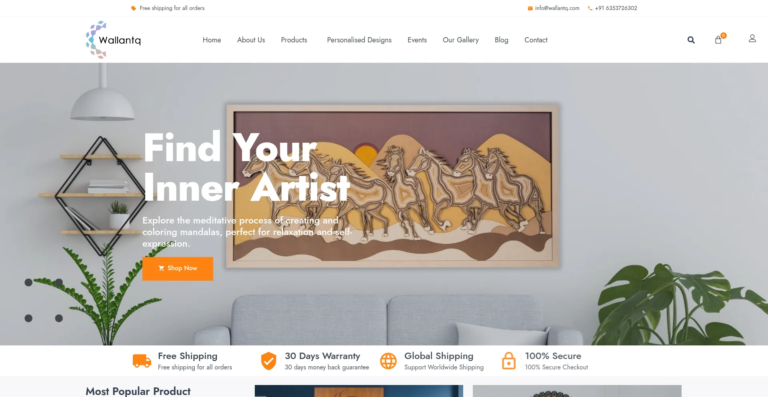Click the Shop Now button
The image size is (768, 397).
pos(178,269)
